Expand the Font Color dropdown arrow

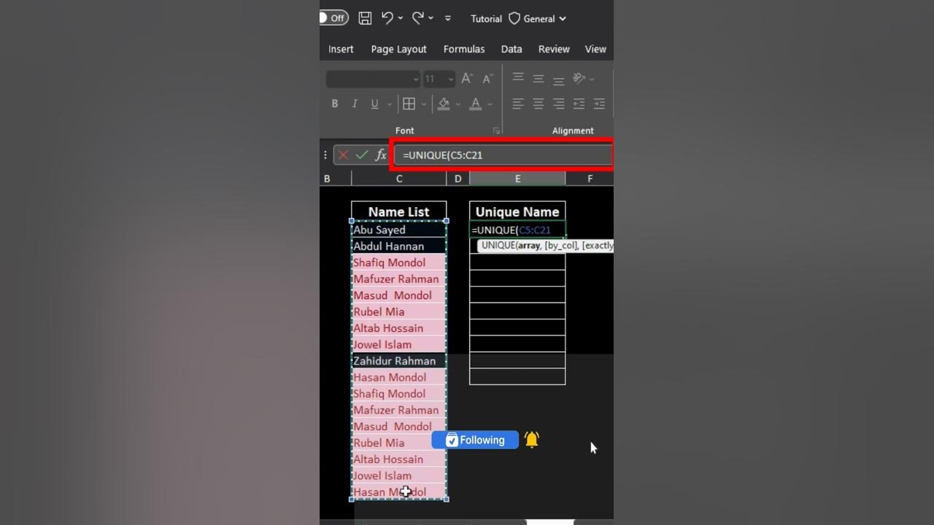pyautogui.click(x=490, y=104)
